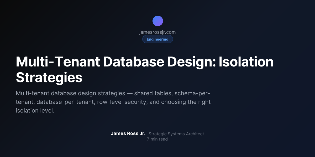Click the title "Multi-Tenant Database Design: Isolation Strategies"
Viewport: 315px width, 157px height.
point(145,70)
